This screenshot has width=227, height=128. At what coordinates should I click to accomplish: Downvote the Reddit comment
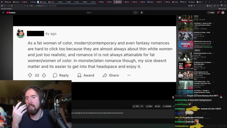44,75
